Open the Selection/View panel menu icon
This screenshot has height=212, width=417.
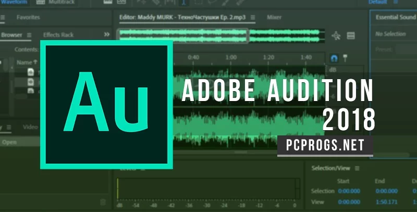point(357,168)
